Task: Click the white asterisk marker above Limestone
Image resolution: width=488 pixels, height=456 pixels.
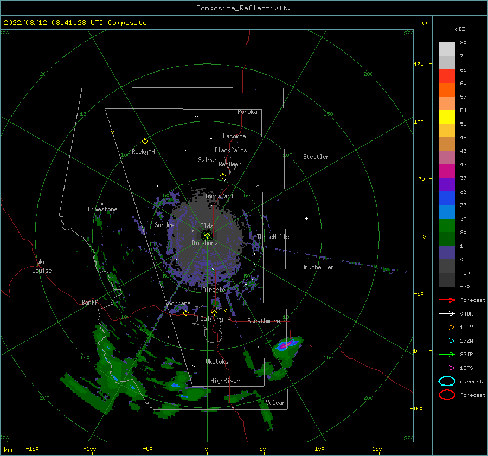Action: [102, 204]
